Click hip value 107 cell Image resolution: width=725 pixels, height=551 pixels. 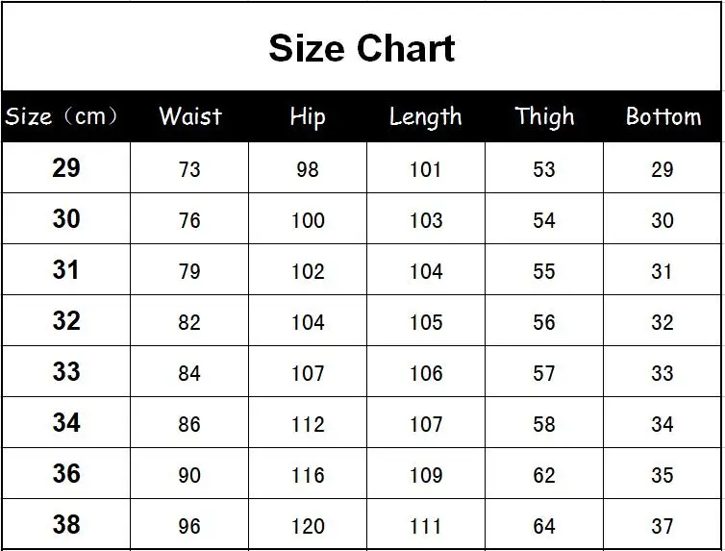[x=308, y=371]
